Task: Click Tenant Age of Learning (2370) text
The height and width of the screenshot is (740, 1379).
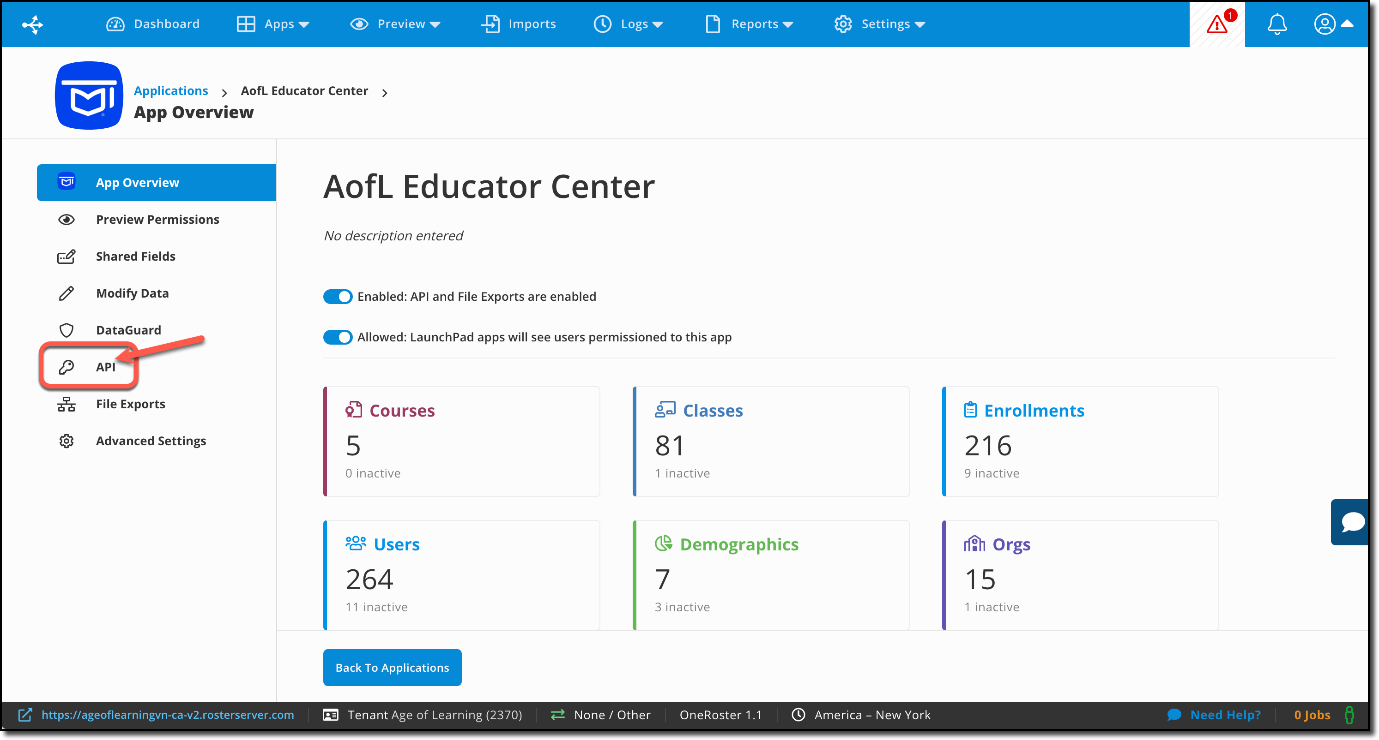Action: [435, 715]
